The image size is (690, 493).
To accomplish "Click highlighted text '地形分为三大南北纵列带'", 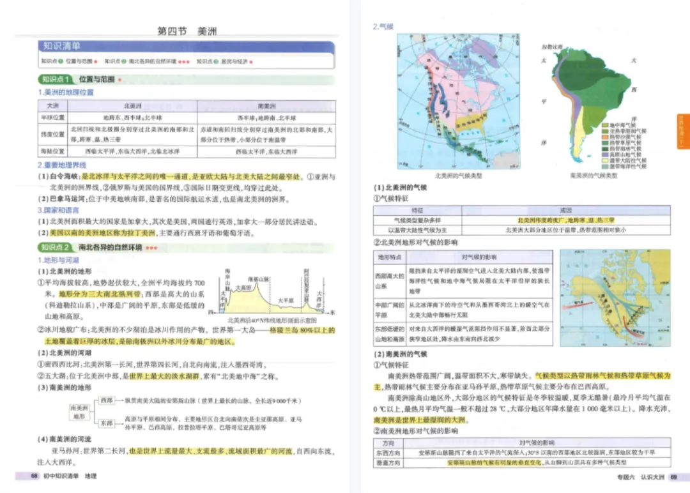I will 100,294.
